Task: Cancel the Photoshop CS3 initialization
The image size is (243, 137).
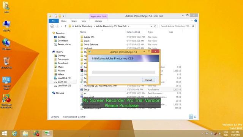Action: click(148, 80)
